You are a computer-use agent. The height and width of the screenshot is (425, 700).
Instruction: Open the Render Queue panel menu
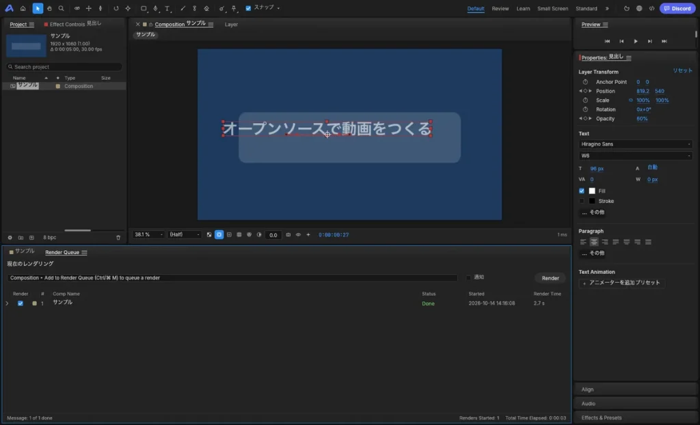[x=84, y=253]
